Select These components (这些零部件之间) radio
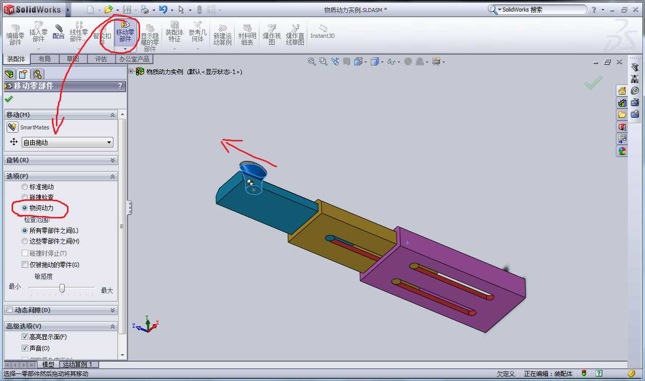This screenshot has height=381, width=645. point(25,241)
